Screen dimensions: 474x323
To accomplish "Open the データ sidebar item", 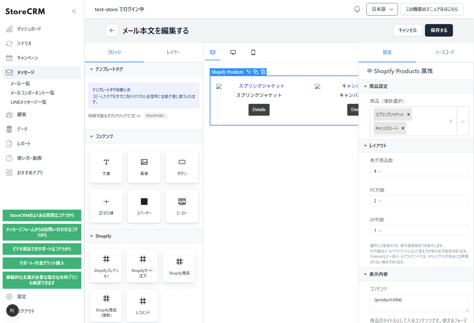I will tap(42, 129).
